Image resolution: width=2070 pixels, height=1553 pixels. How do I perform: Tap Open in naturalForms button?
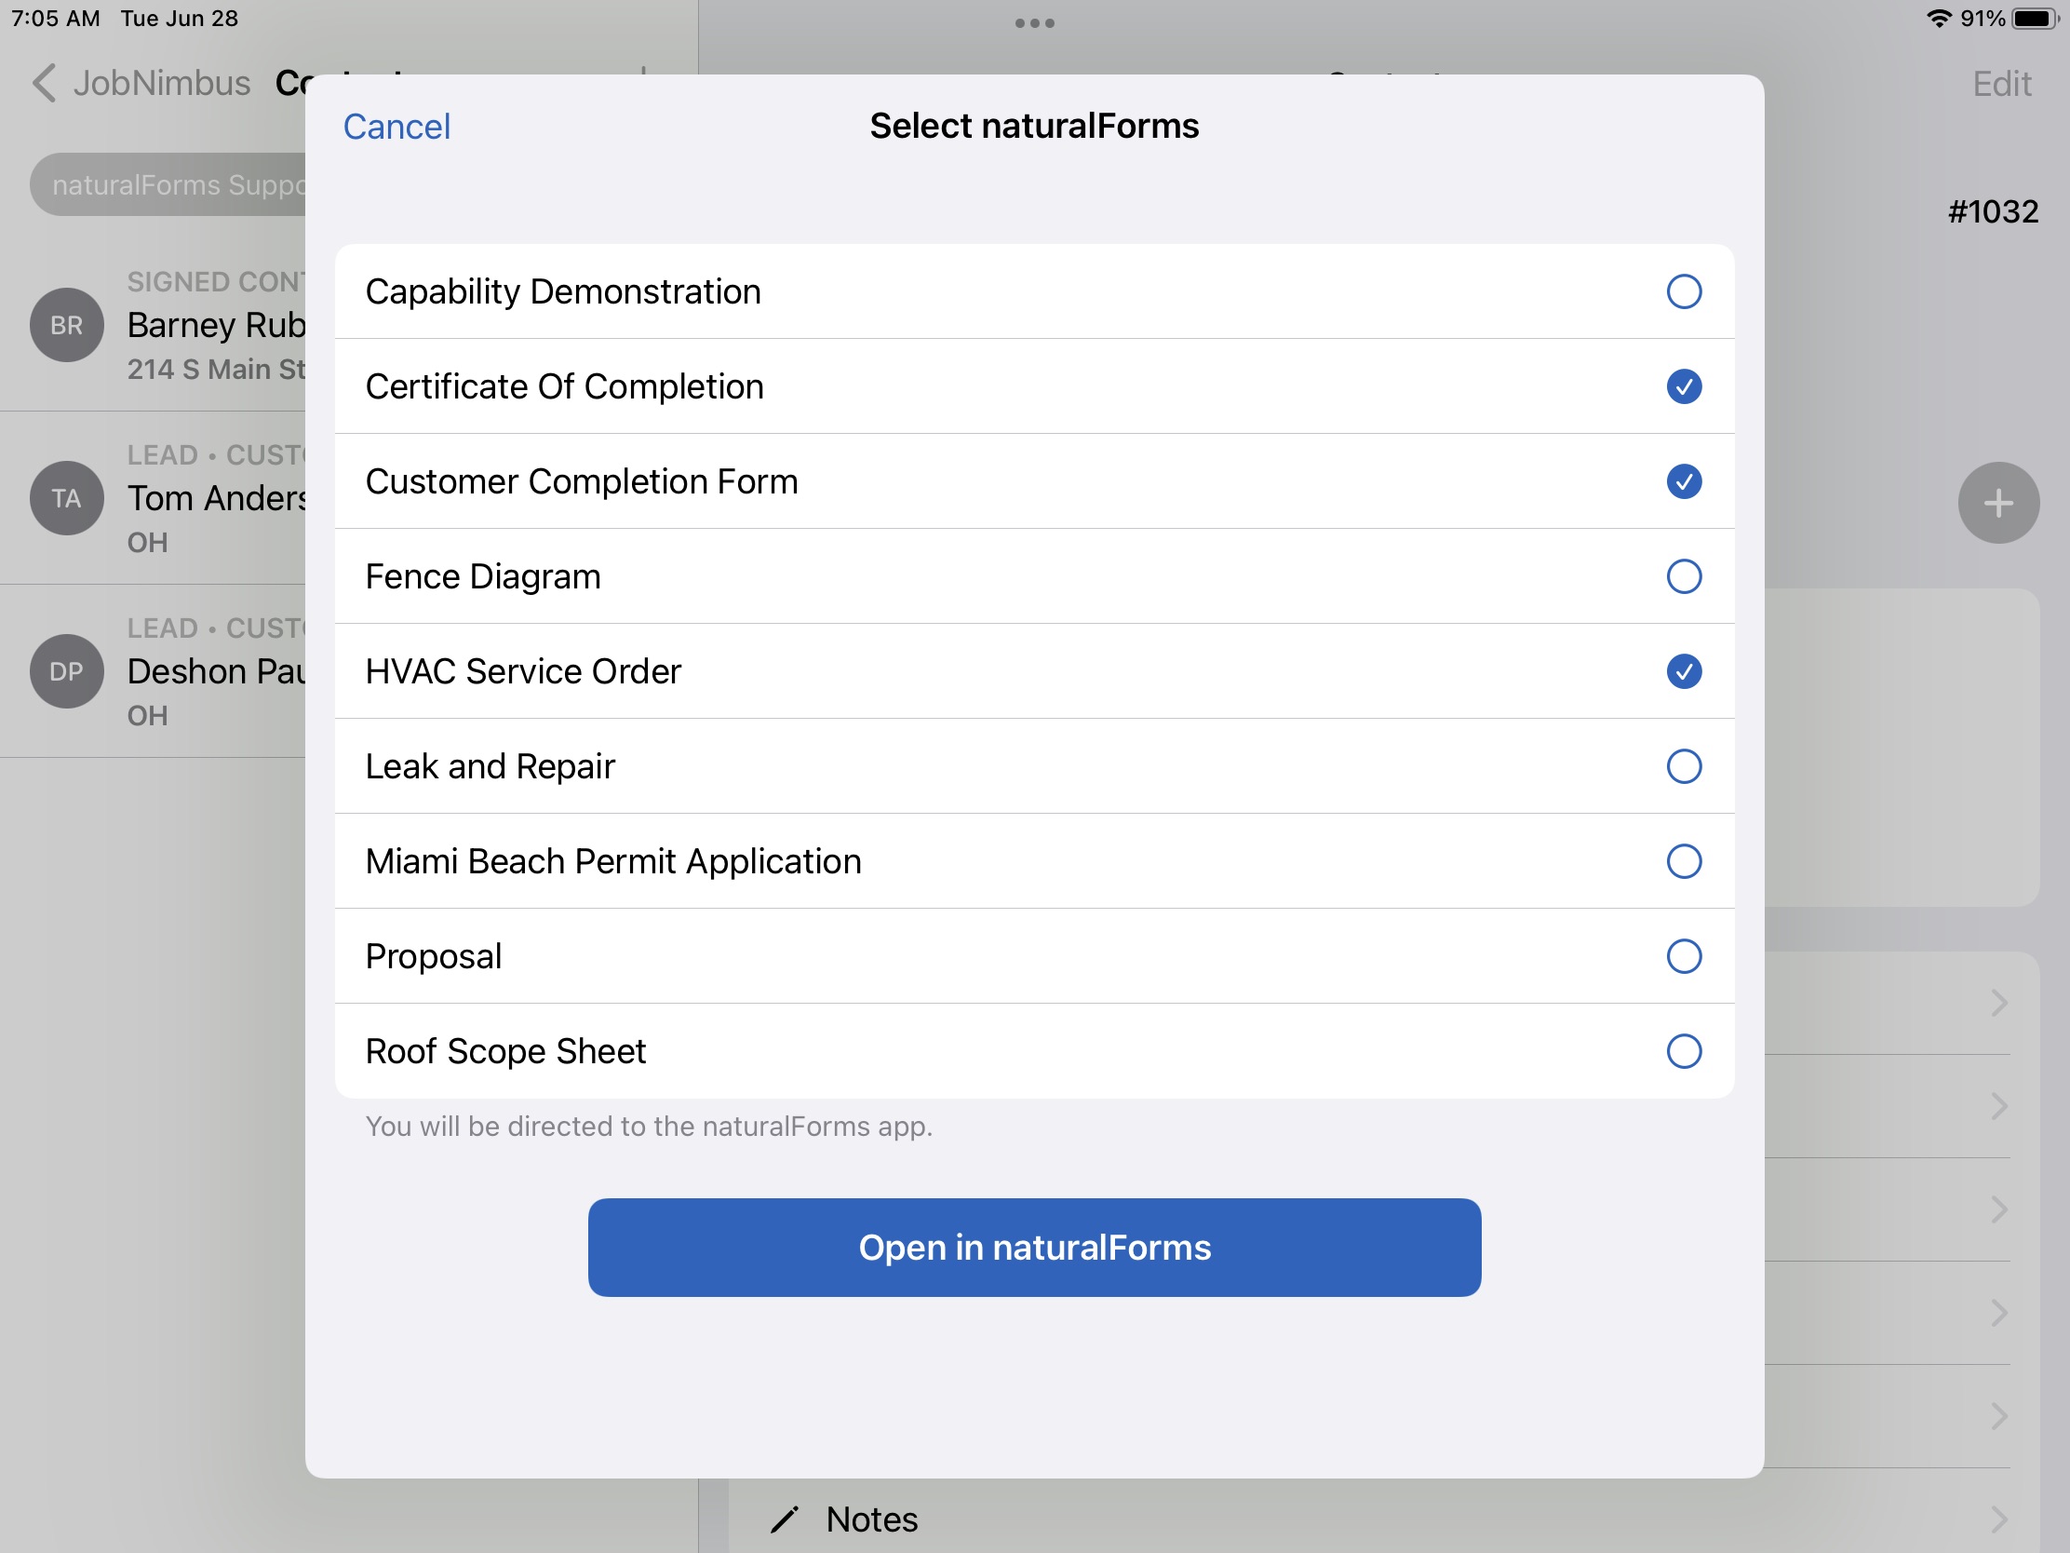(x=1034, y=1247)
